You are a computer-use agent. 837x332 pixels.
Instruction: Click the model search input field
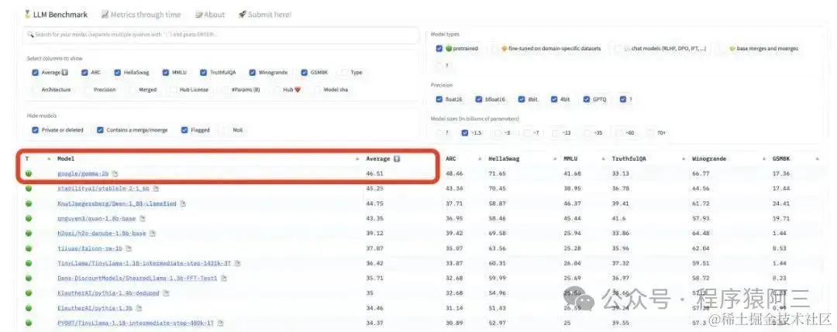coord(221,35)
